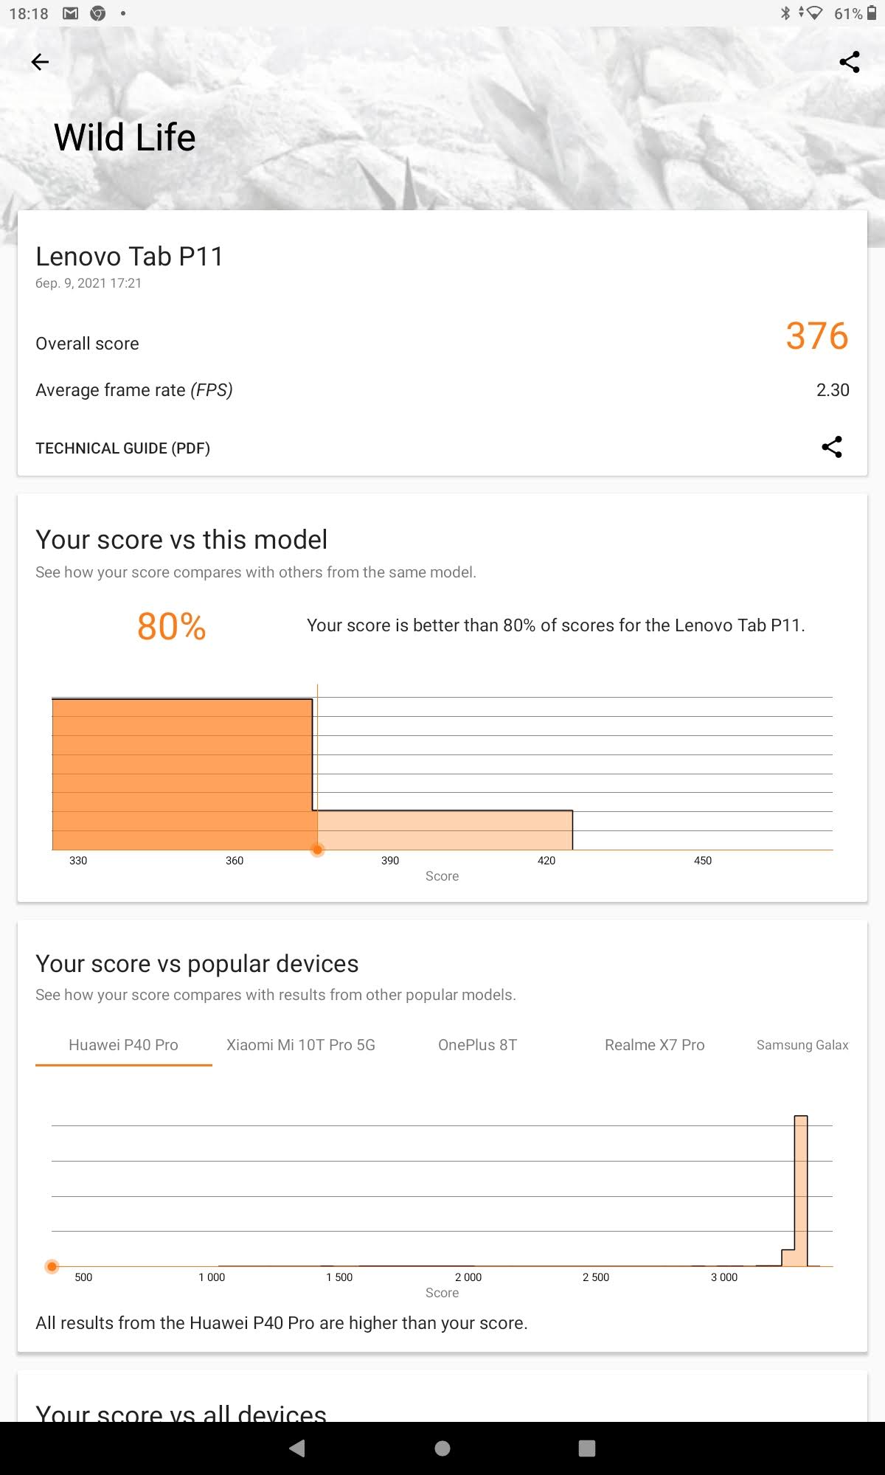
Task: Tap the Android back navigation button
Action: pos(297,1448)
